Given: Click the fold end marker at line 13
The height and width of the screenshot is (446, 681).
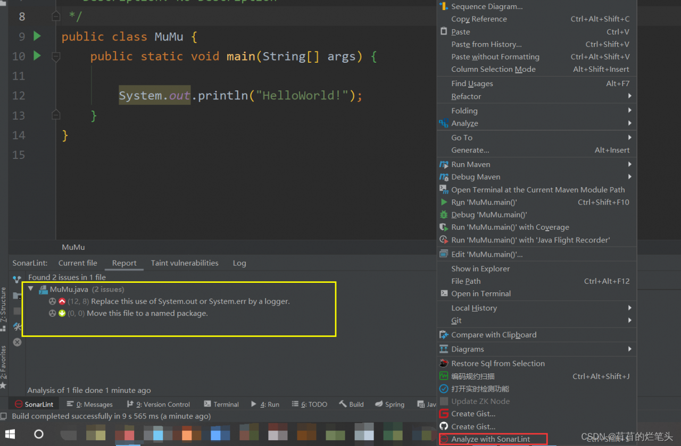Looking at the screenshot, I should point(56,115).
